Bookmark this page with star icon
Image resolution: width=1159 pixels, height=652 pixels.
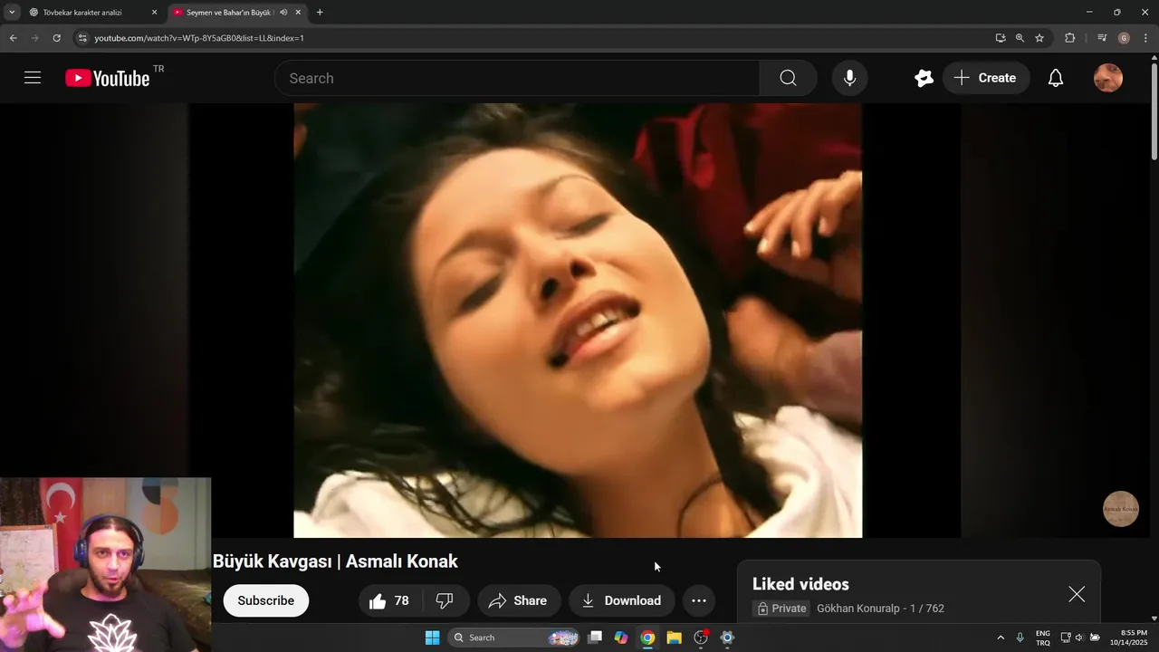[1039, 38]
